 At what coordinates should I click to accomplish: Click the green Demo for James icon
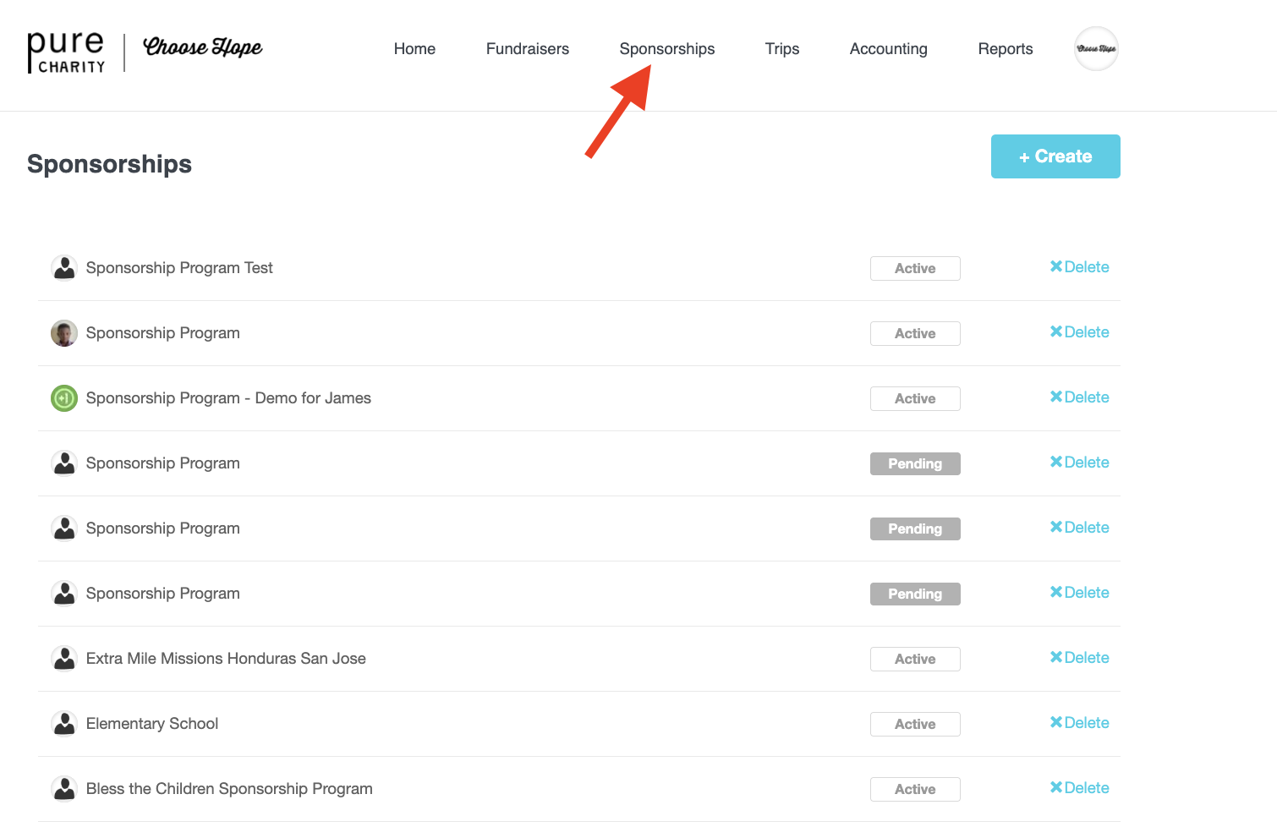coord(64,398)
